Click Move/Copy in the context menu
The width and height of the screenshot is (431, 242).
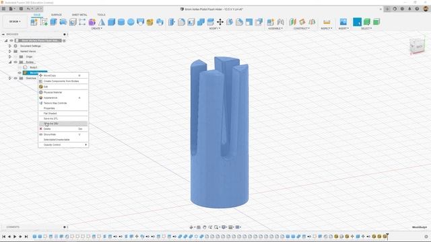(x=63, y=75)
